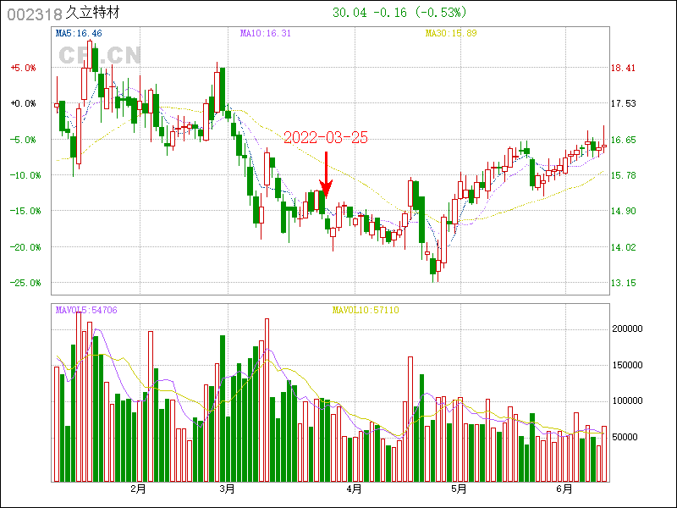Select the 5月 month label on the time axis
This screenshot has width=677, height=508.
tap(459, 489)
